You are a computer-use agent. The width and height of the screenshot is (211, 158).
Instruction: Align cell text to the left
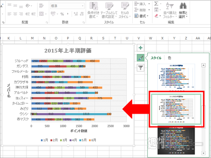[10, 14]
